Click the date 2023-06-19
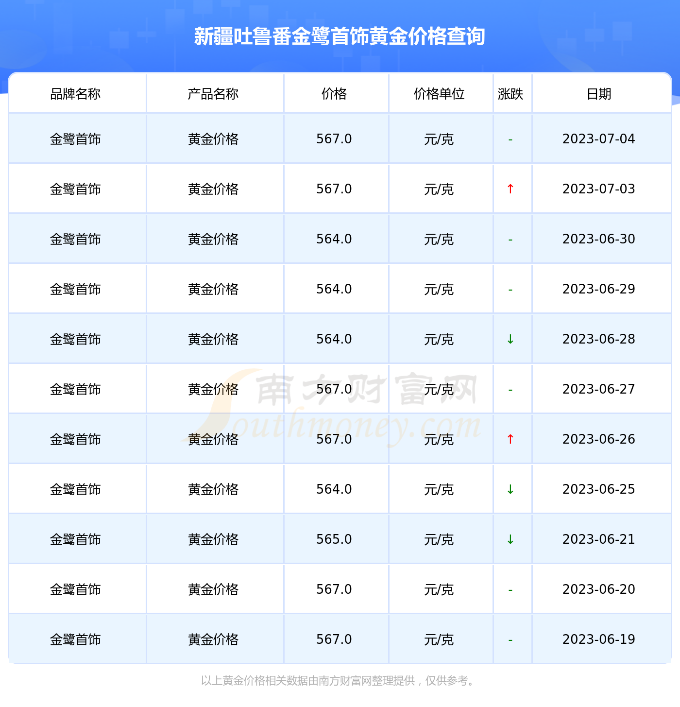This screenshot has width=680, height=707. pyautogui.click(x=599, y=639)
